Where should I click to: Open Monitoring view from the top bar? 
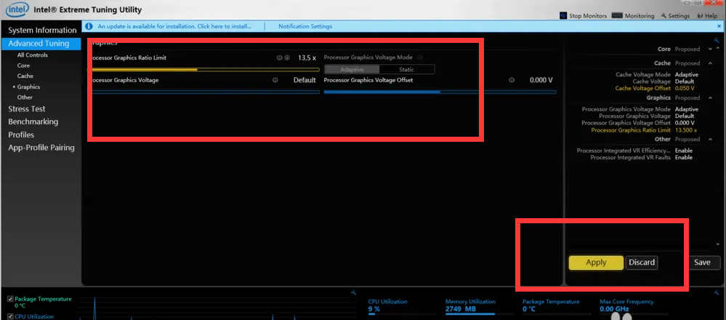[632, 16]
